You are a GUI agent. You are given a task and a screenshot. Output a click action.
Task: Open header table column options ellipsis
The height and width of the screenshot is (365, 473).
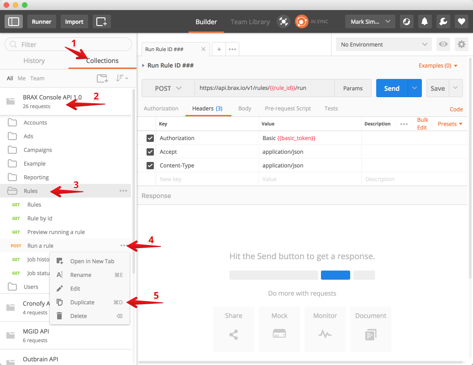point(404,124)
